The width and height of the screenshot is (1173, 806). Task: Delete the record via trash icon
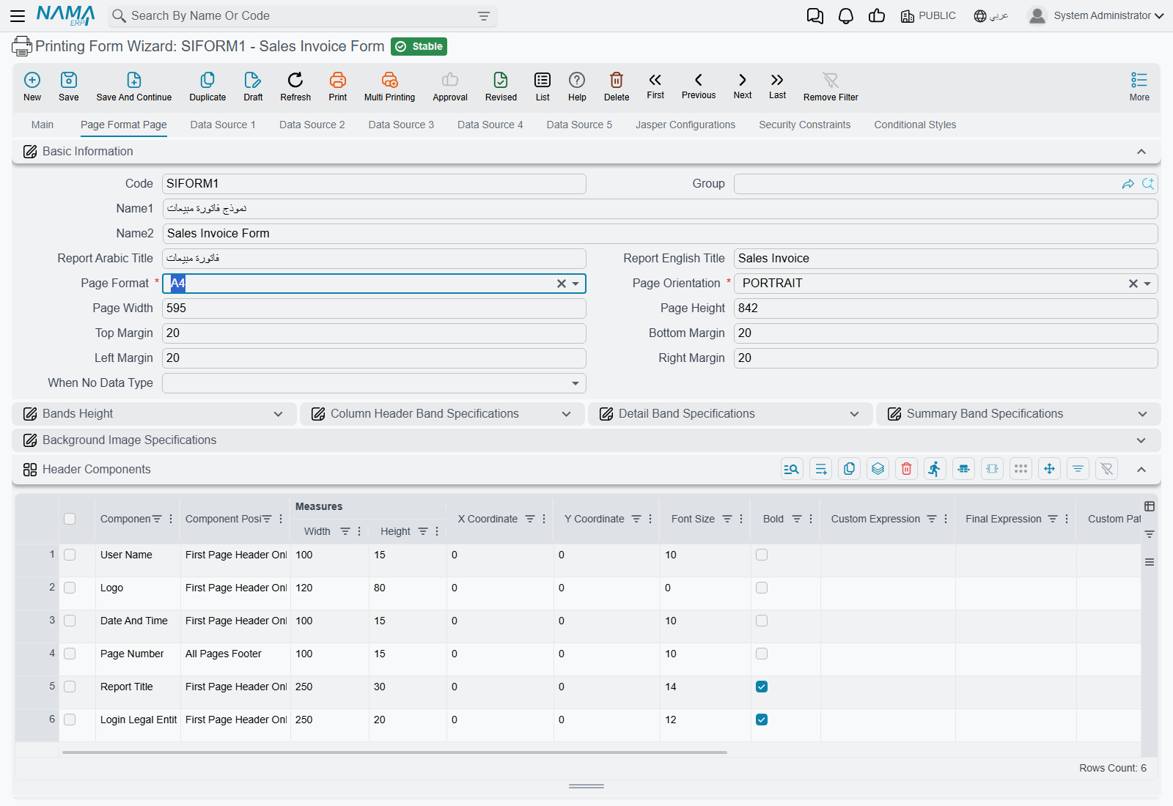tap(617, 80)
